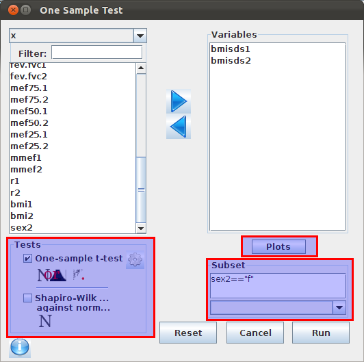Select bmisds1 in the Variables list
Screen dimensions: 364x362
[231, 49]
